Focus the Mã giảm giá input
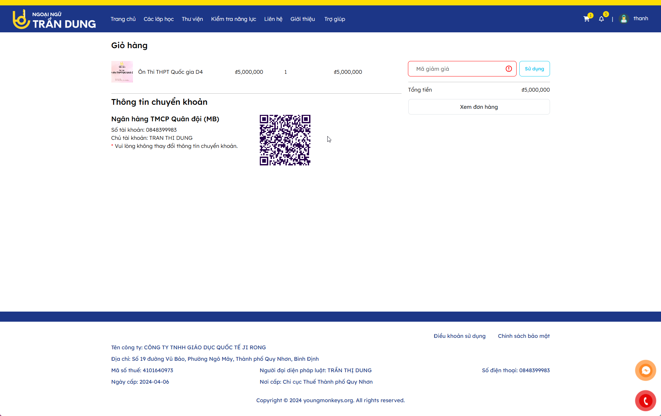 pyautogui.click(x=462, y=69)
